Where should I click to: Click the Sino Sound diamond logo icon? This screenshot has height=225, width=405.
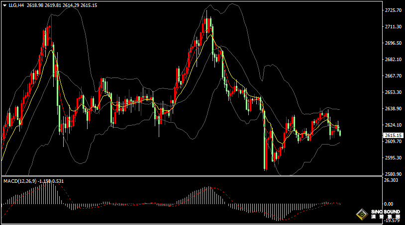pyautogui.click(x=362, y=215)
